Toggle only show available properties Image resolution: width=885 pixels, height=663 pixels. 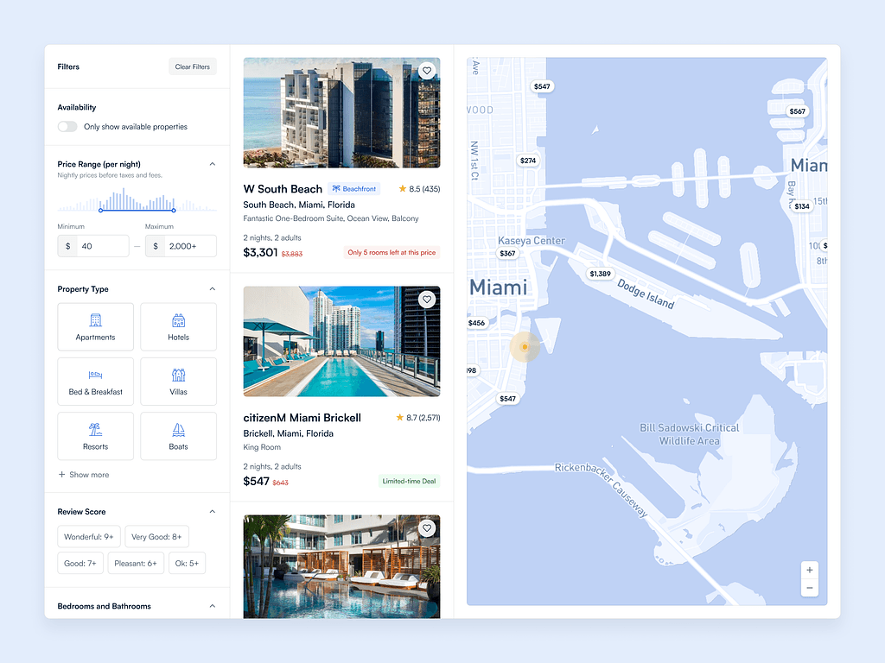pyautogui.click(x=67, y=126)
